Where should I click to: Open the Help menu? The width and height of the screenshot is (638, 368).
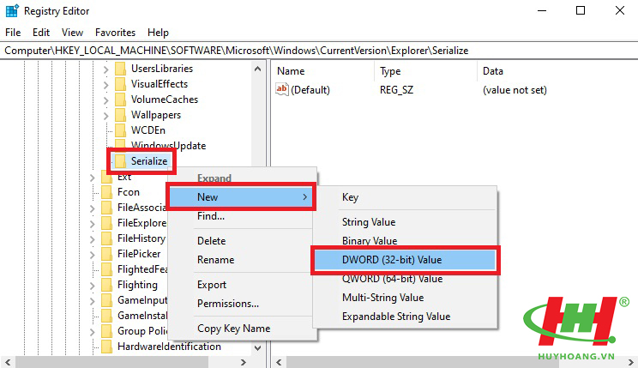click(x=158, y=32)
